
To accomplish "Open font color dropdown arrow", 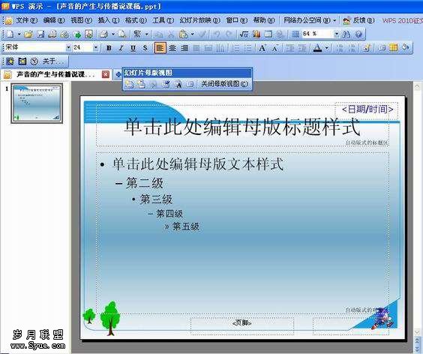I will [x=327, y=48].
